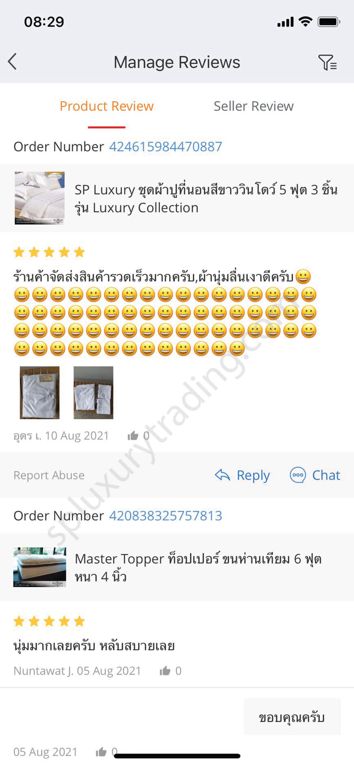Screen dimensions: 354x766
Task: Open order number 424615984470887
Action: 166,146
